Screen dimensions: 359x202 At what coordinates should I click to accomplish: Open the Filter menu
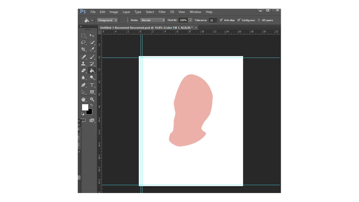pos(162,12)
